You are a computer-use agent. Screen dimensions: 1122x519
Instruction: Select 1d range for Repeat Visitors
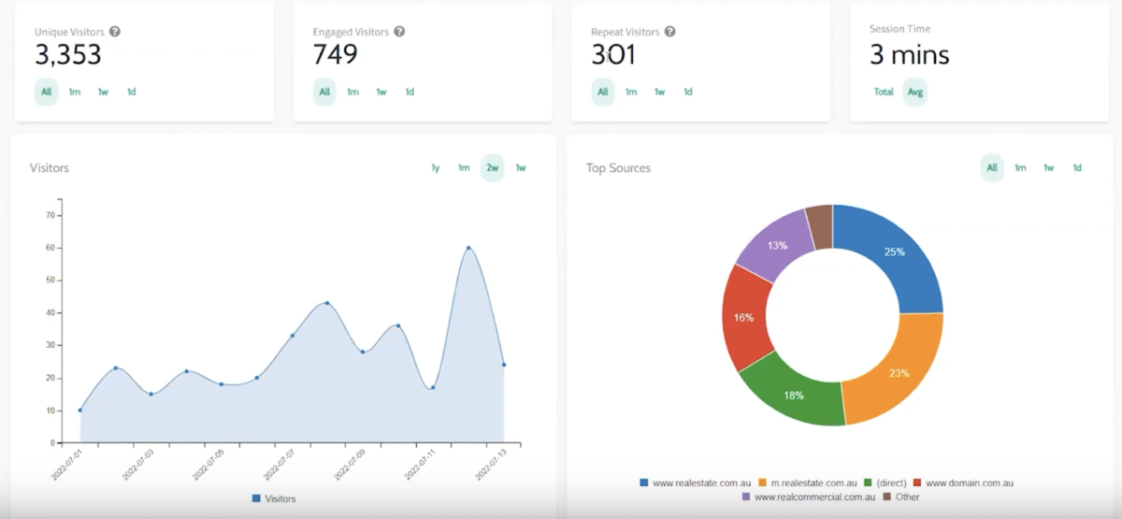coord(688,92)
